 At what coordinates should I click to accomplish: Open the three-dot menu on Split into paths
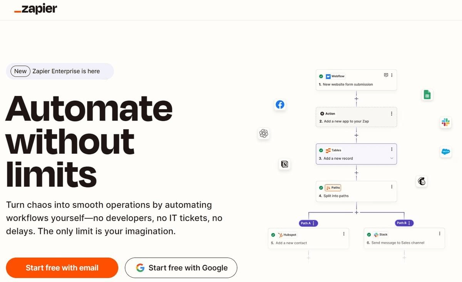pyautogui.click(x=392, y=187)
